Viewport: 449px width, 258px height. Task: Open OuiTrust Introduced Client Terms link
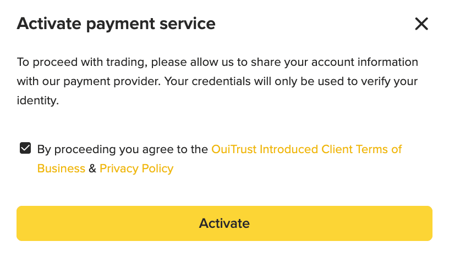click(306, 149)
